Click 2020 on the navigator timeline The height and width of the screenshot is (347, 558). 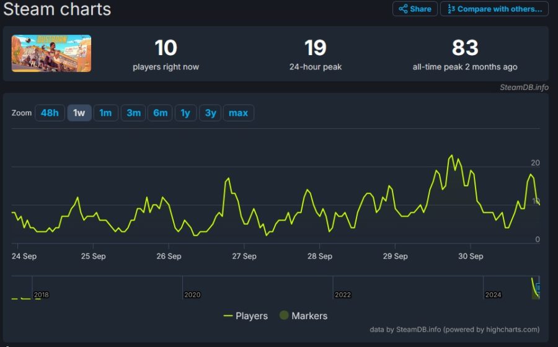coord(192,295)
